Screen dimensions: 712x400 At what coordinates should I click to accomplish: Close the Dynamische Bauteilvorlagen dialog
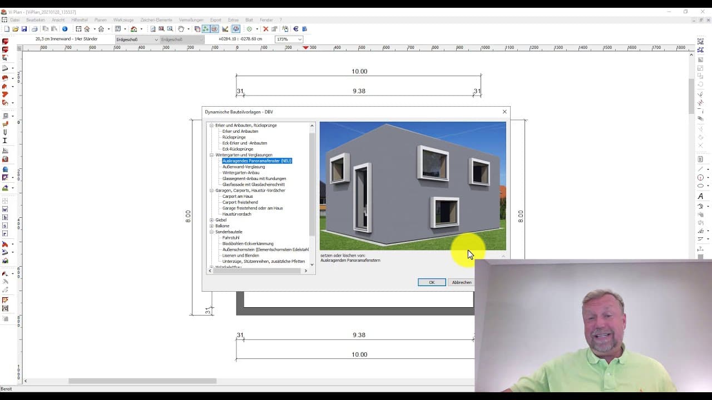point(505,112)
